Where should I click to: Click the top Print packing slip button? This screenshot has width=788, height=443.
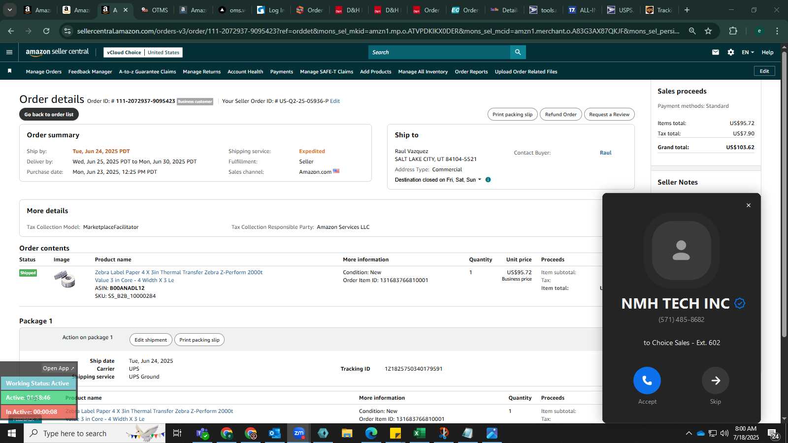513,114
